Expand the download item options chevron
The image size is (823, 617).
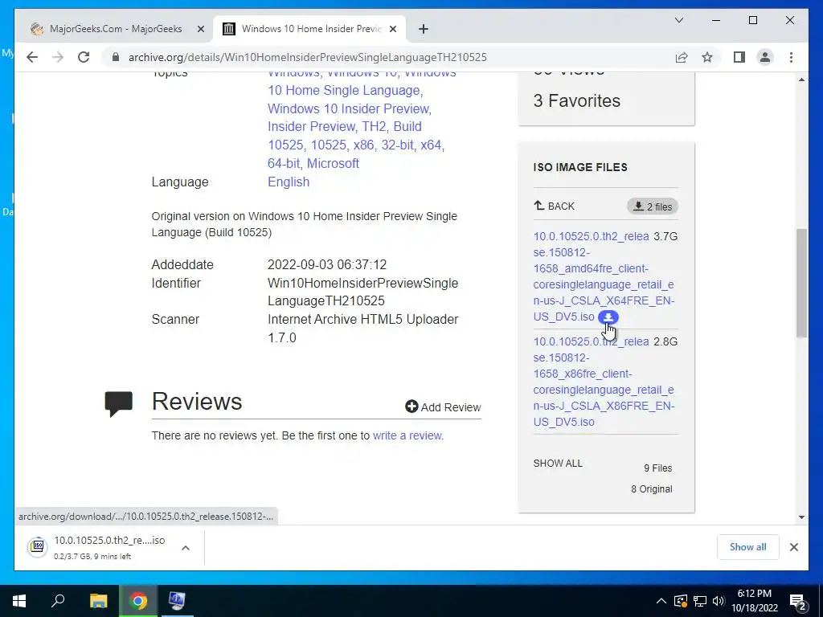point(186,548)
